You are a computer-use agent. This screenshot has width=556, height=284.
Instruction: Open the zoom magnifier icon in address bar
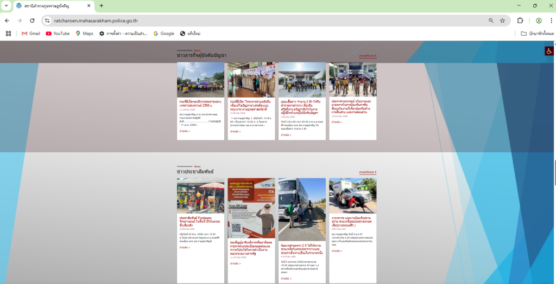[x=491, y=21]
